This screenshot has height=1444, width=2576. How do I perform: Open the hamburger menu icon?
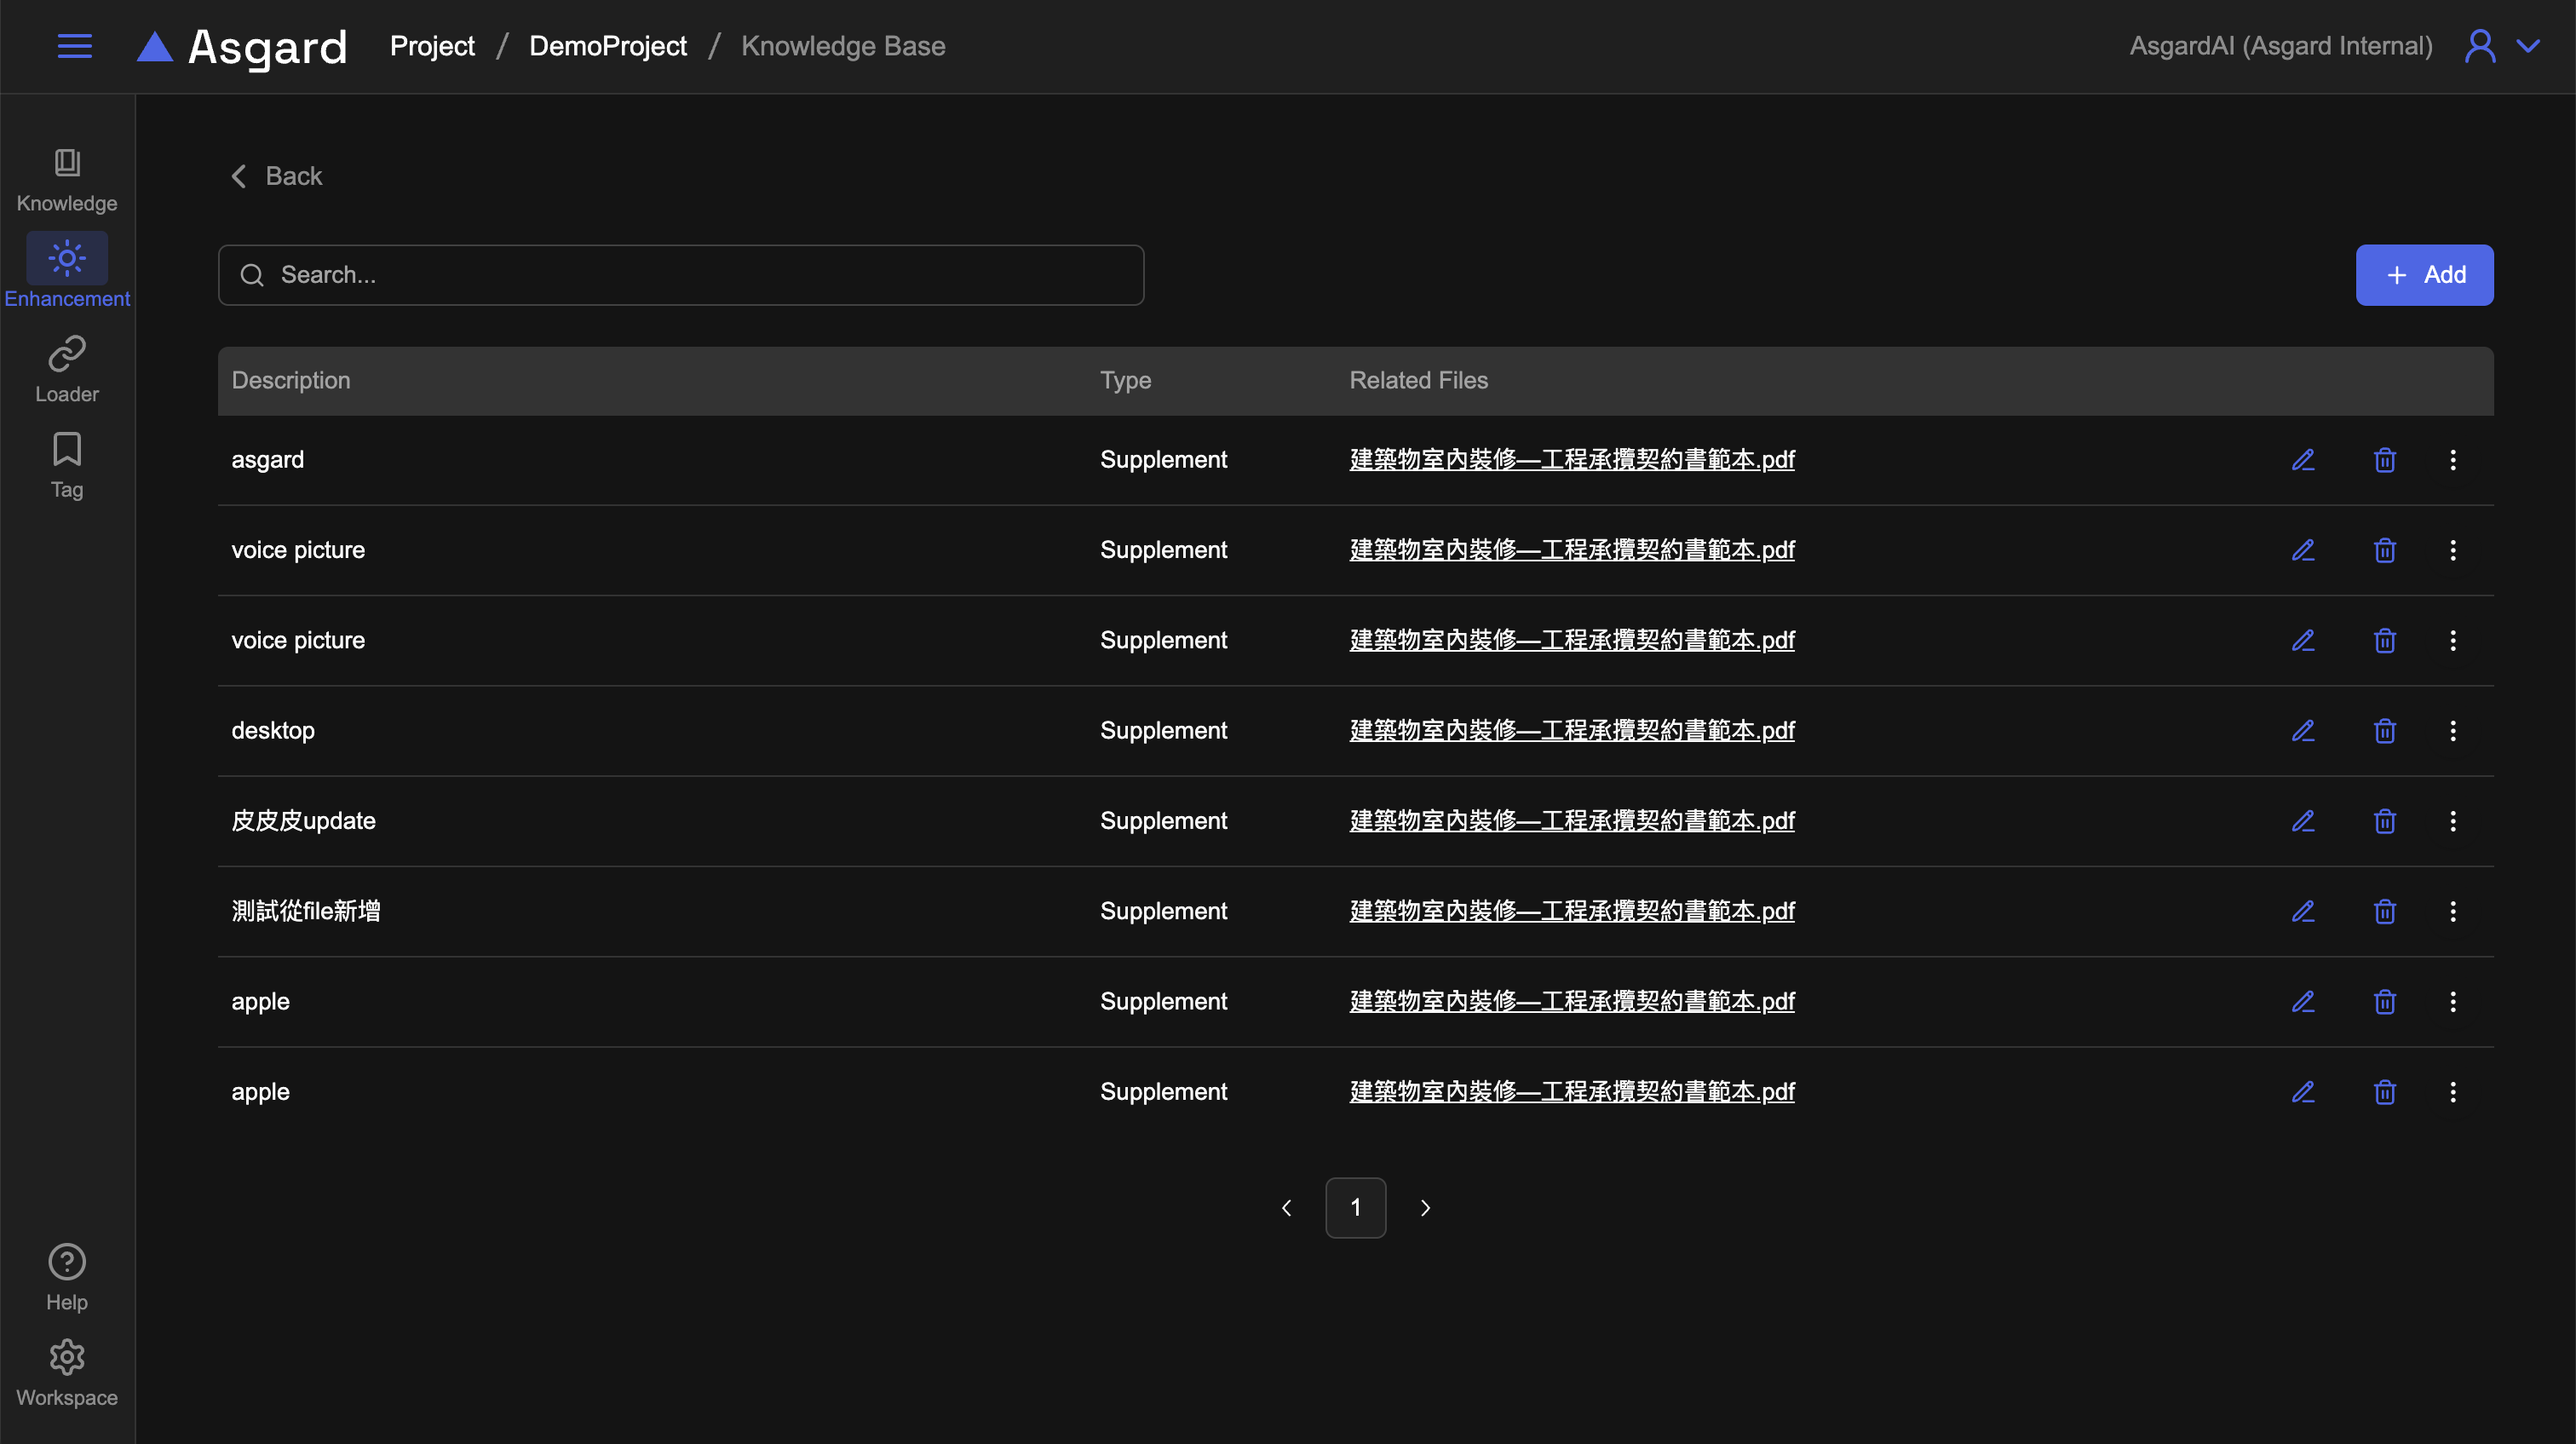click(74, 46)
